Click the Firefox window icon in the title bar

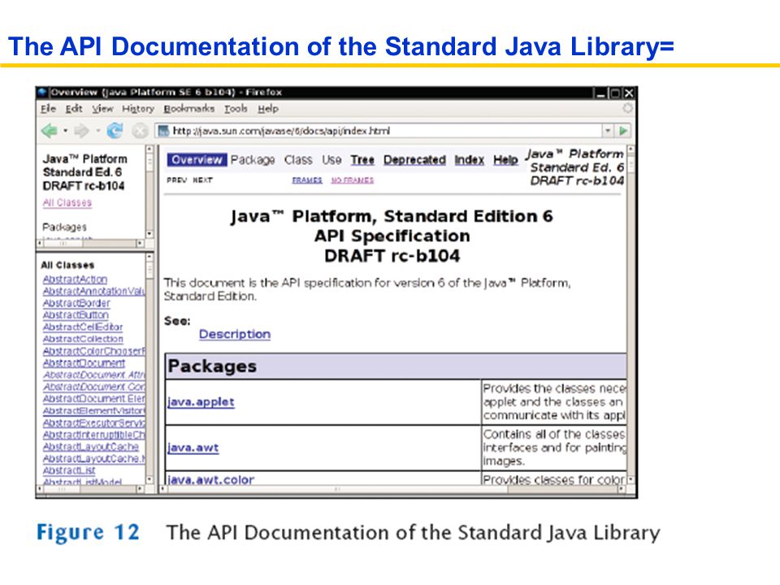click(x=42, y=92)
